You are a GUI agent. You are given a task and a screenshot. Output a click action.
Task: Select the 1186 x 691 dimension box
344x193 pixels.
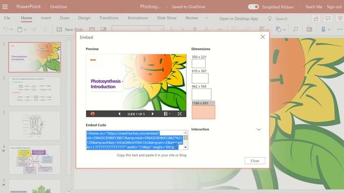(203, 112)
